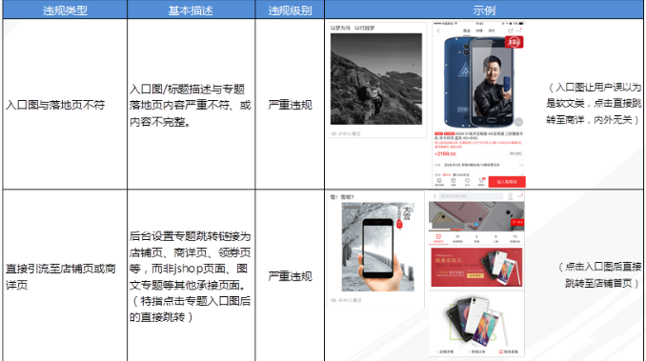Tap the eye view-count icon under mountain photo
Viewport: 646px width, 361px height.
[333, 133]
